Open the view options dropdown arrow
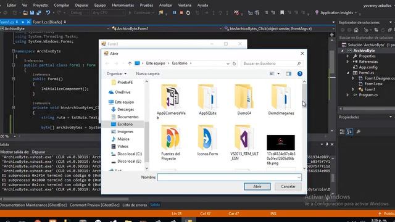395x222 pixels. click(278, 74)
